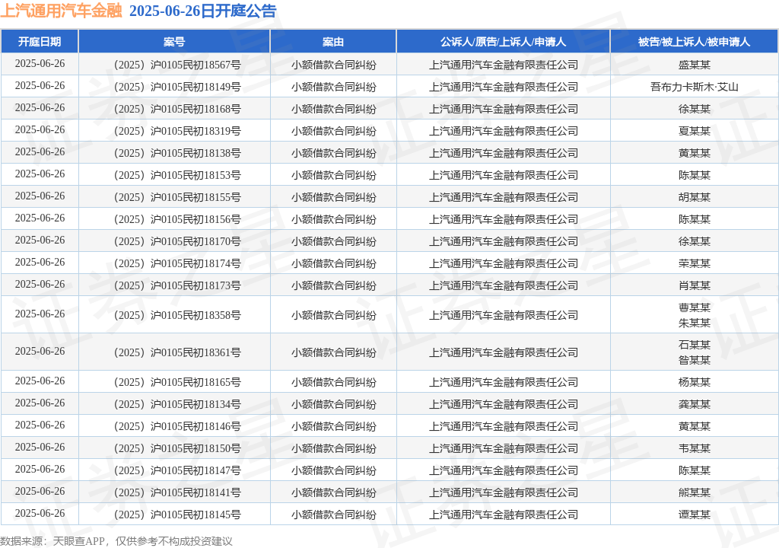The width and height of the screenshot is (779, 548).
Task: Click 上汽通用汽车金融有限责任公司 in the 18174号 row
Action: coord(504,263)
